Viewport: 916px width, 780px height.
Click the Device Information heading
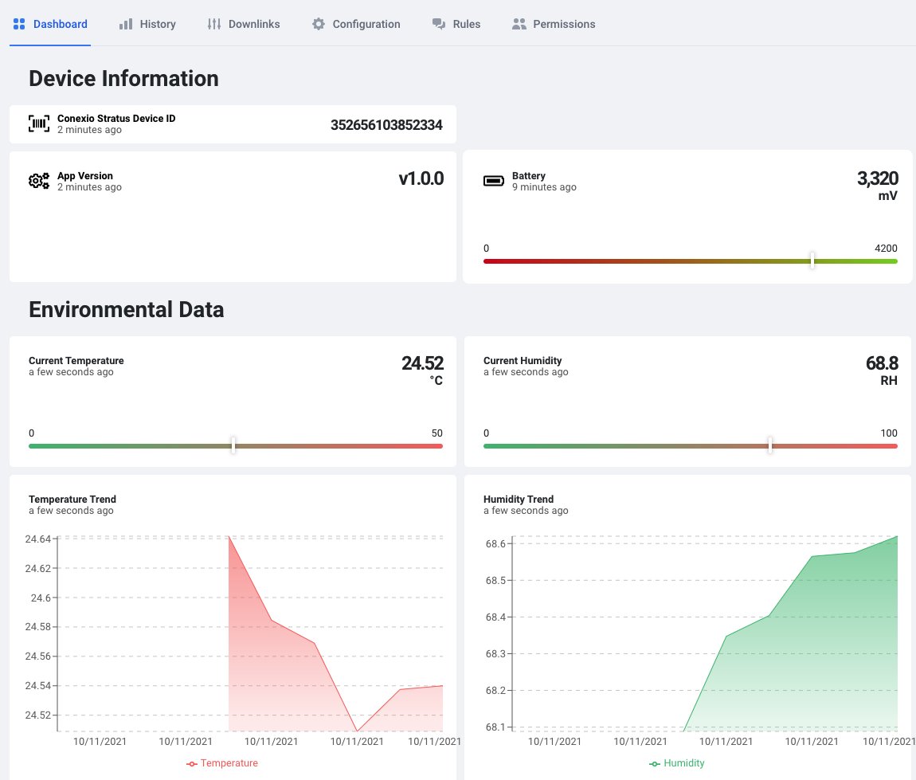coord(123,78)
